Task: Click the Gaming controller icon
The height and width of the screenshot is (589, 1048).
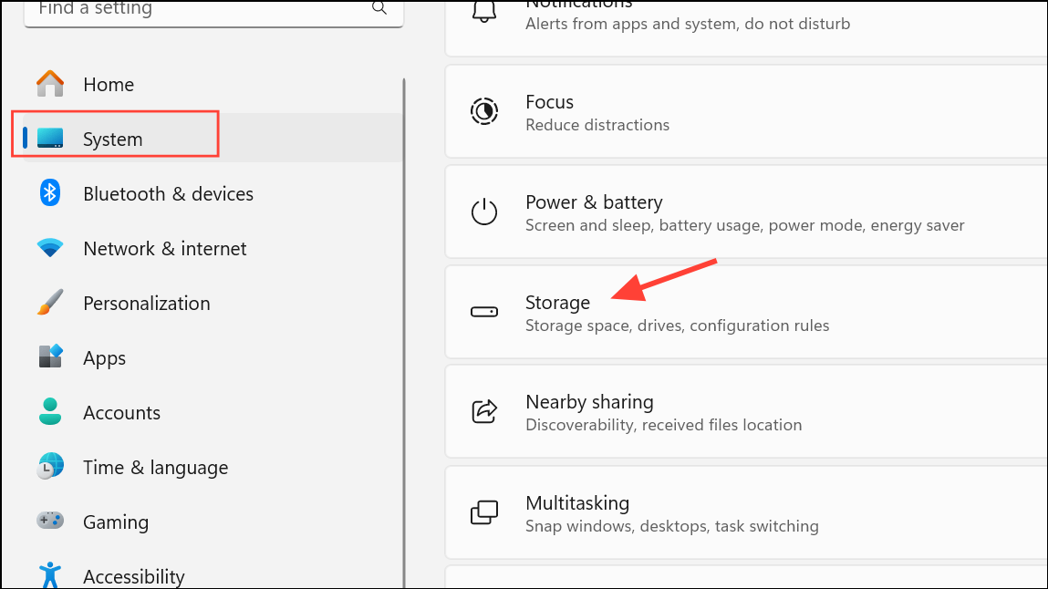Action: [49, 522]
